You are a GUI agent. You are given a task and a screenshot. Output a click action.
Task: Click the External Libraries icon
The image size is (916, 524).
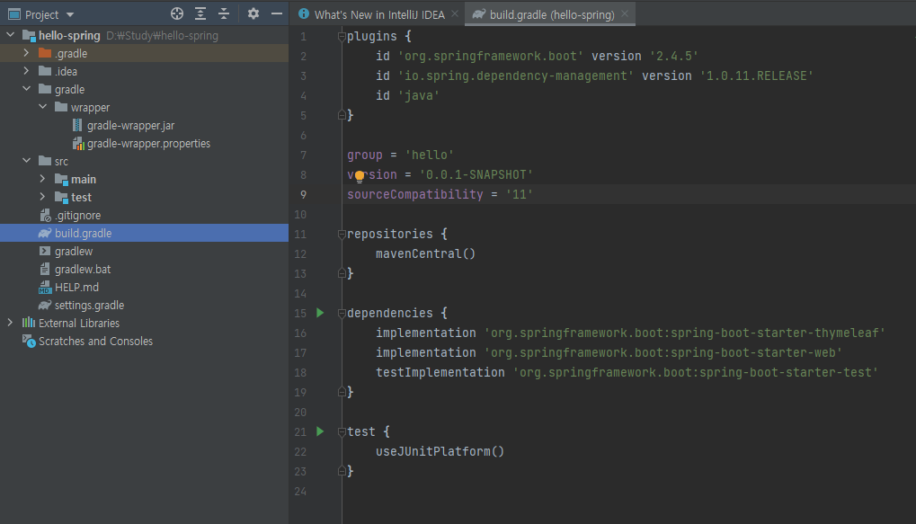pos(29,323)
